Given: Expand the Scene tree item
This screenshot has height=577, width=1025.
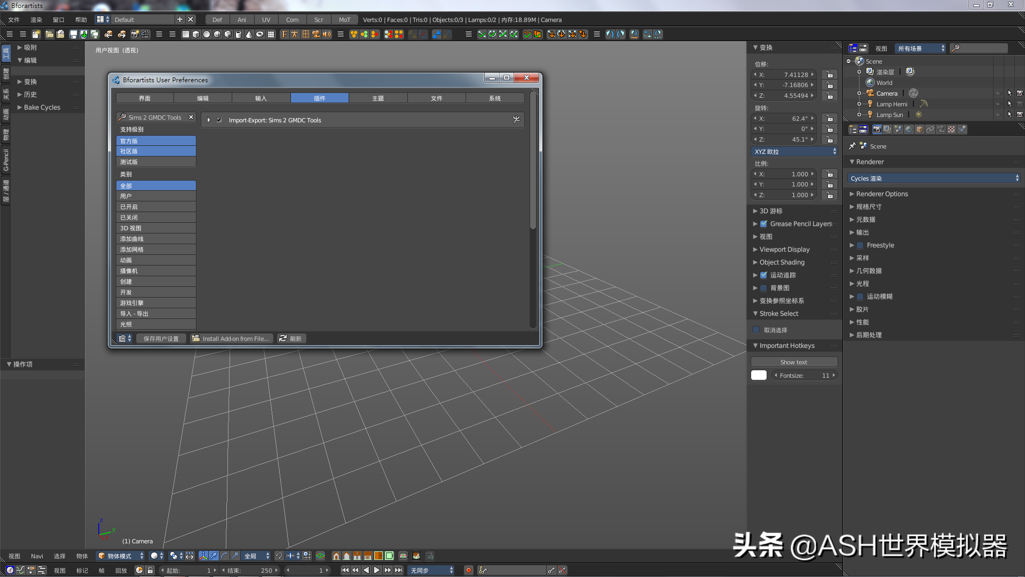Looking at the screenshot, I should coord(849,61).
